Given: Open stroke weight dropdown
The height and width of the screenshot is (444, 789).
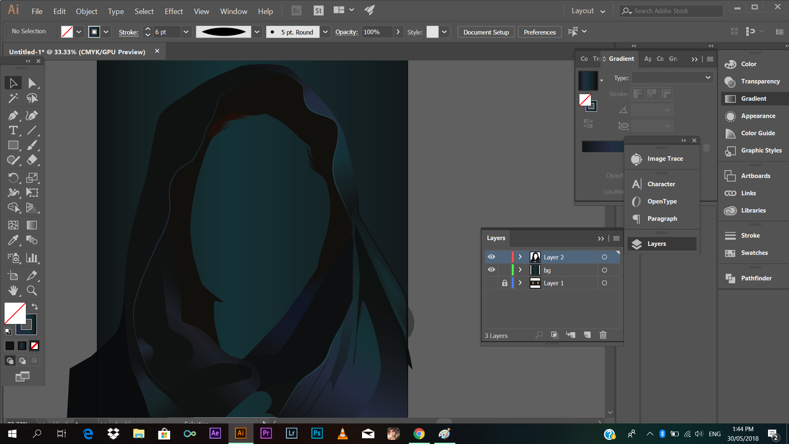Looking at the screenshot, I should 186,32.
